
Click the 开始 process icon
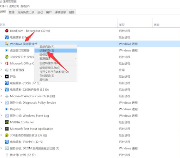[x=7, y=76]
